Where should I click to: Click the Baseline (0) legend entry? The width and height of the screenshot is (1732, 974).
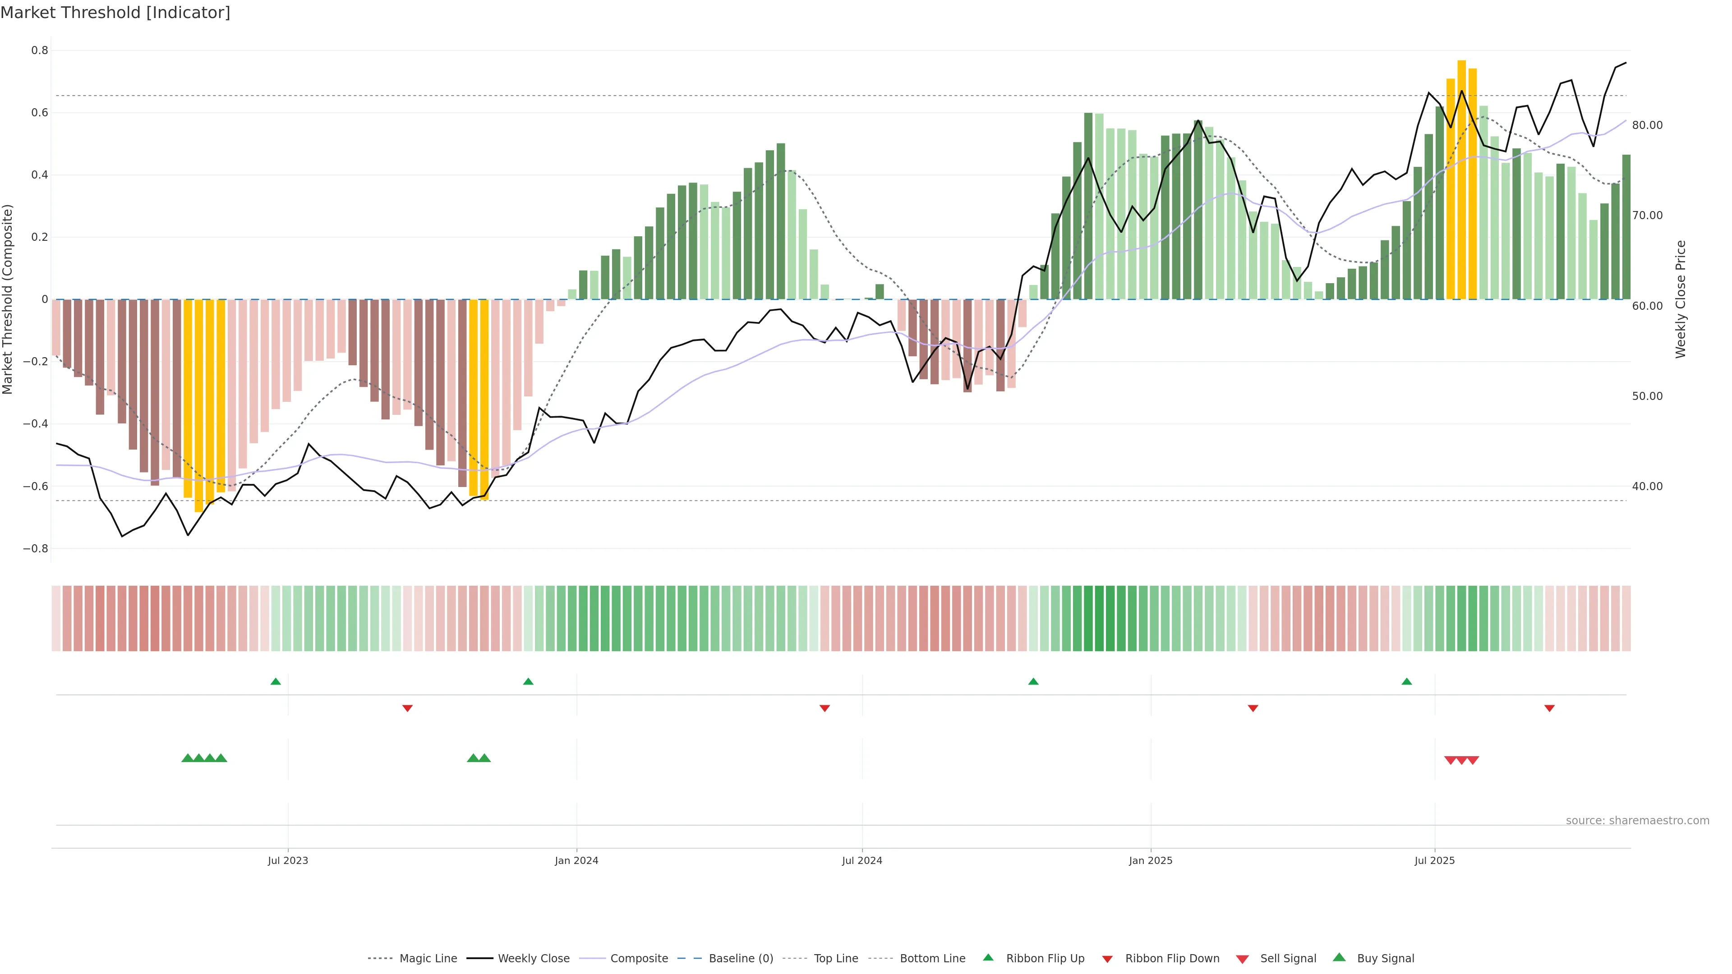(740, 959)
